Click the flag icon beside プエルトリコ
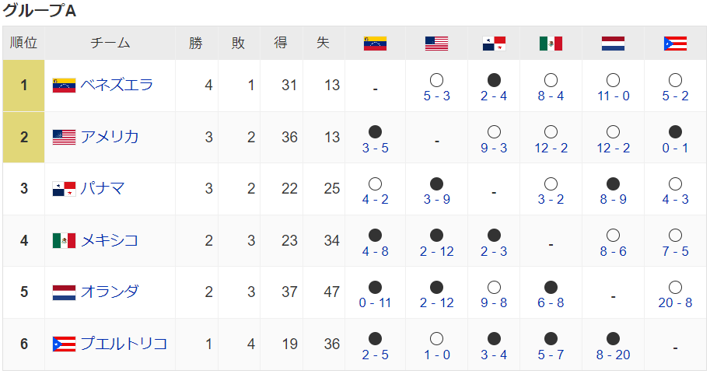Viewport: 710px width, 374px height. 64,344
